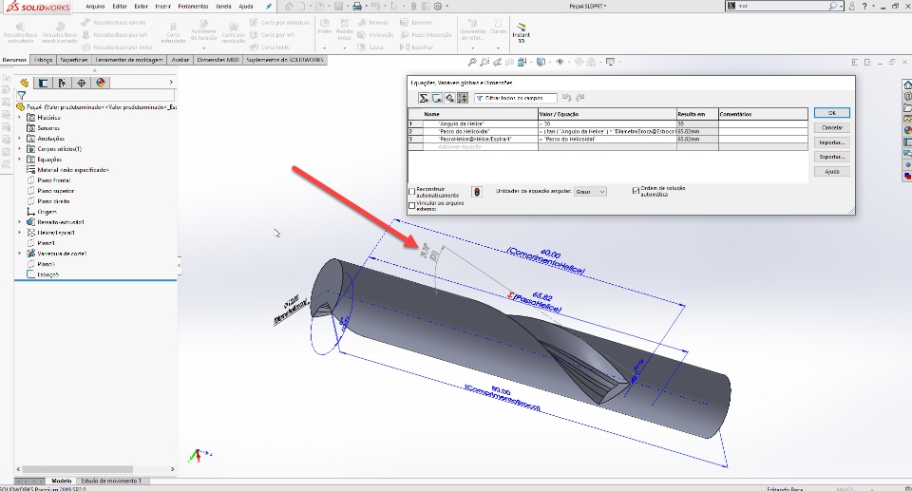Open the DimXpertManager crosshair tab
Image resolution: width=912 pixels, height=491 pixels.
(x=81, y=83)
